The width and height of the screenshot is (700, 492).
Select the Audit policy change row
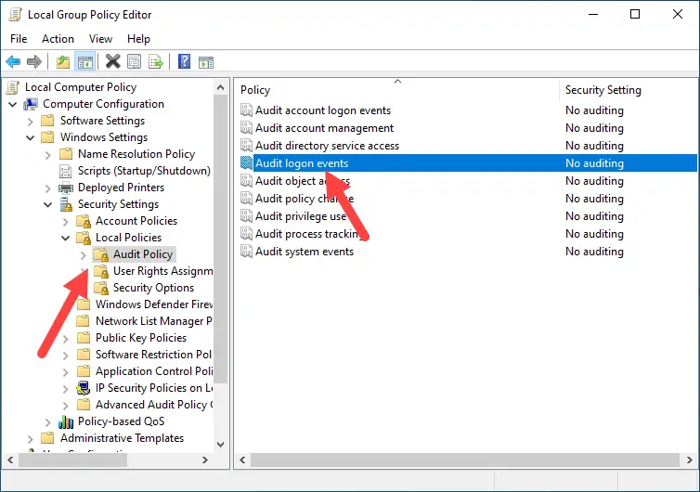click(468, 199)
